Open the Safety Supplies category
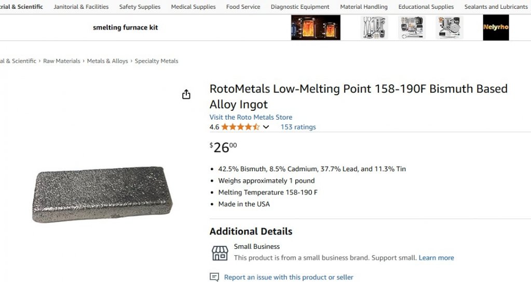The height and width of the screenshot is (282, 531). 140,7
